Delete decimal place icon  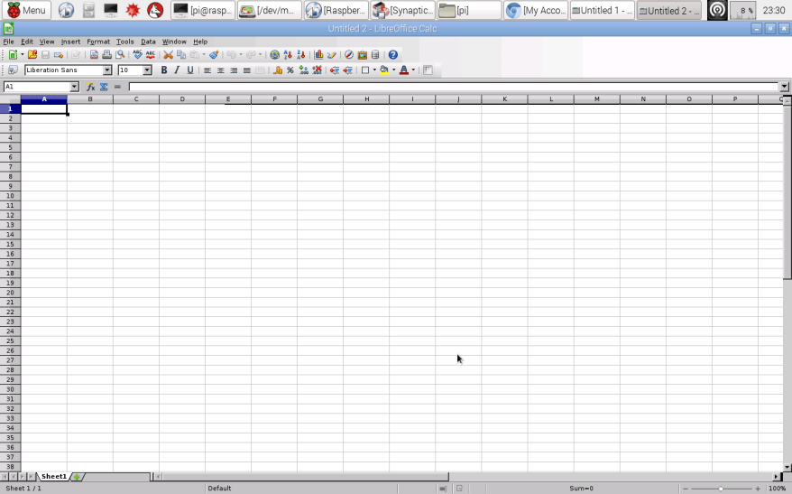click(318, 70)
